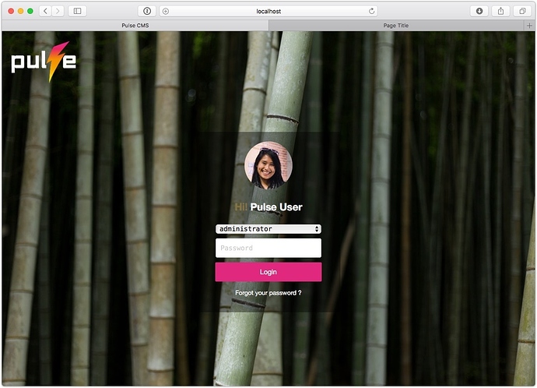Viewport: 537px width, 388px height.
Task: Go forward with Safari's forward arrow
Action: click(x=58, y=11)
